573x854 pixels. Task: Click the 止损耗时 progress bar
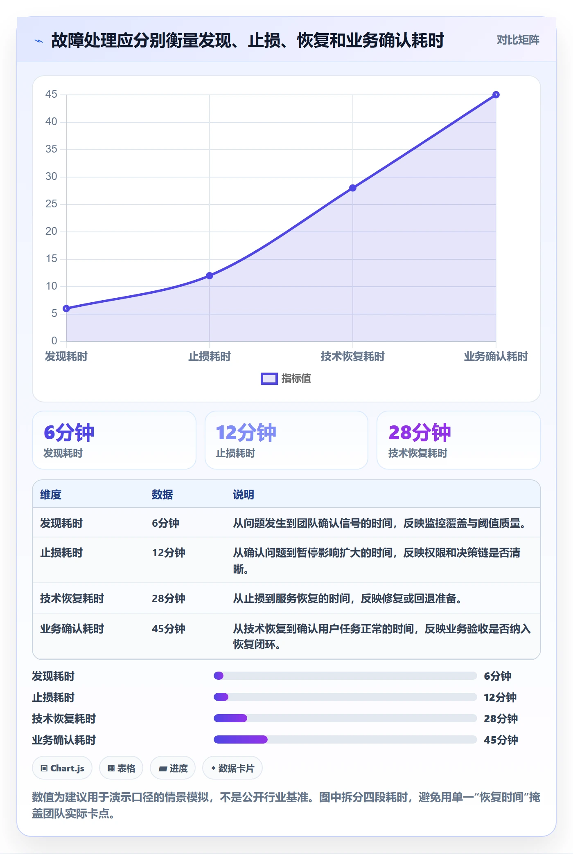coord(345,697)
